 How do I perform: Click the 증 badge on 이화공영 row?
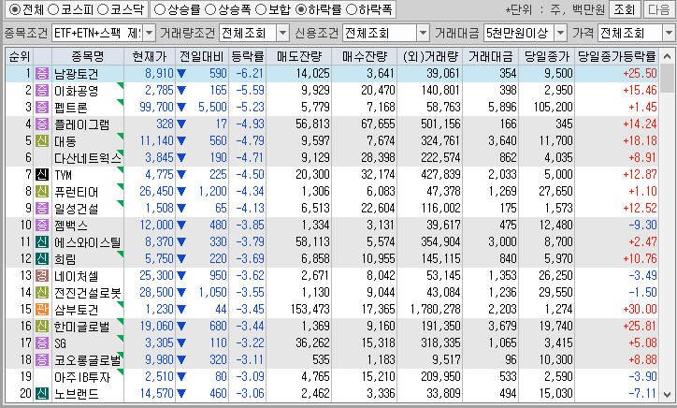42,91
